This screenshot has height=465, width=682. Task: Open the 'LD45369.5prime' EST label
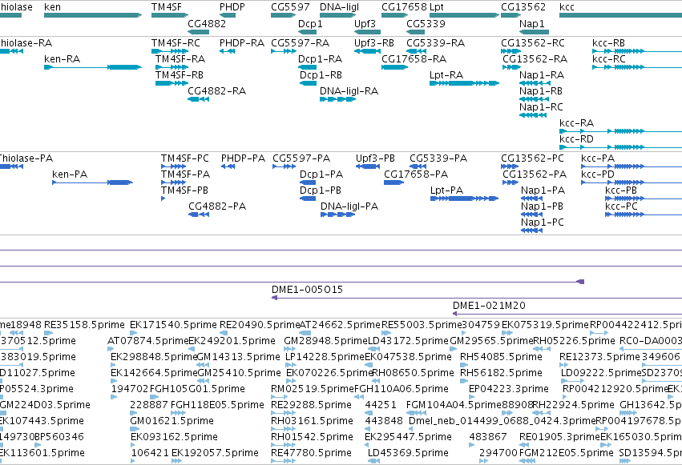click(x=408, y=453)
